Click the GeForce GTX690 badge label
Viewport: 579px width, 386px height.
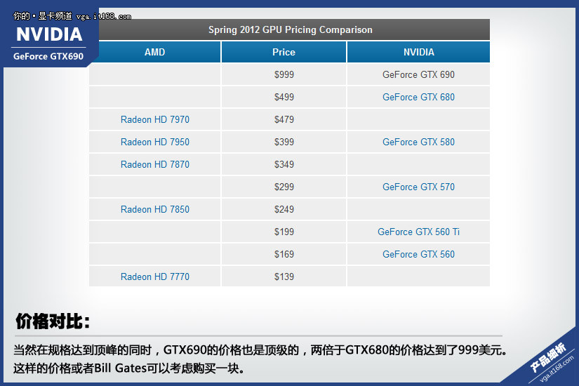coord(48,56)
